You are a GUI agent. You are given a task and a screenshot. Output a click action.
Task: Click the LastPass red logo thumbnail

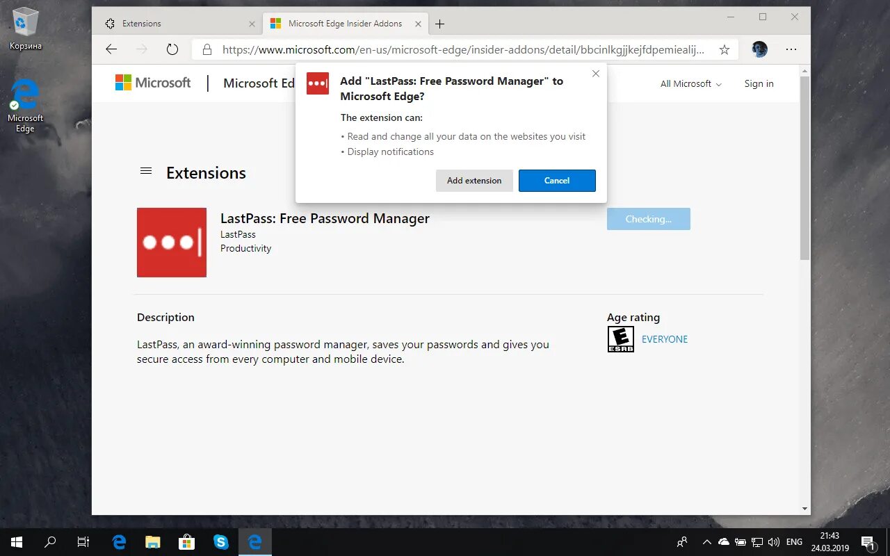click(x=172, y=243)
